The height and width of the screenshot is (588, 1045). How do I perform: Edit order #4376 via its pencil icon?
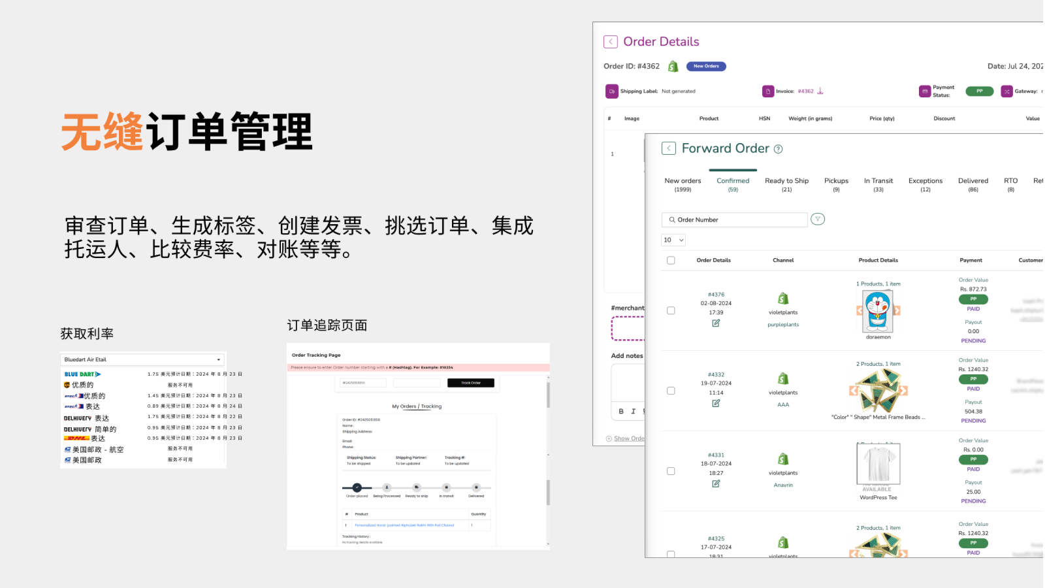pos(716,323)
